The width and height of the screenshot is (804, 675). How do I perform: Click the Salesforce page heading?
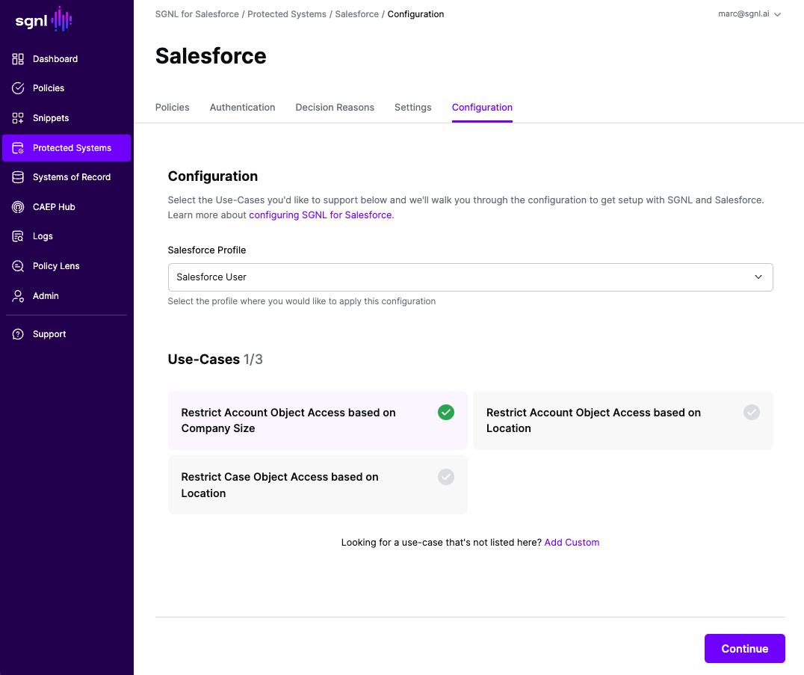(211, 56)
